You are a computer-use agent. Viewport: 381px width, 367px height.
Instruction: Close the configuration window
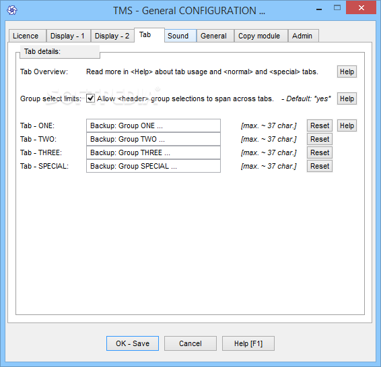[x=361, y=8]
